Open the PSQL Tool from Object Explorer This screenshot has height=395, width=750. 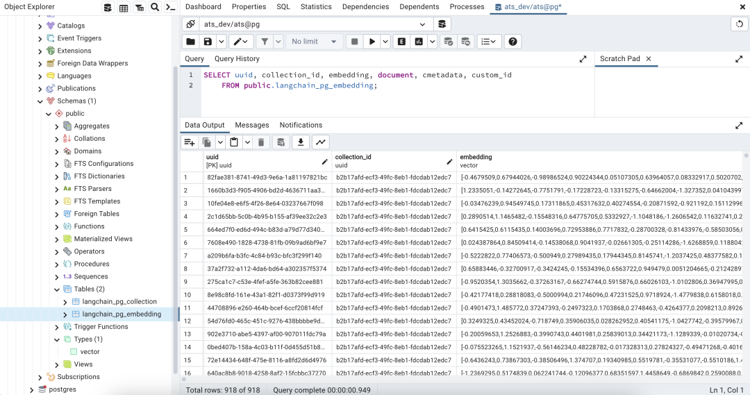point(170,8)
